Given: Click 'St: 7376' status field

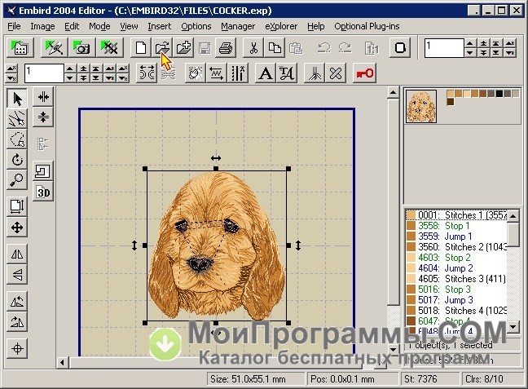Looking at the screenshot, I should (429, 379).
